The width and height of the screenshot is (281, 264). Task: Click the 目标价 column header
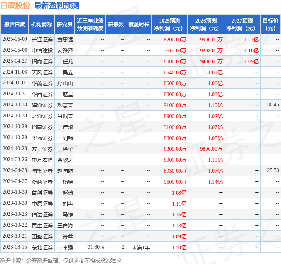270,25
